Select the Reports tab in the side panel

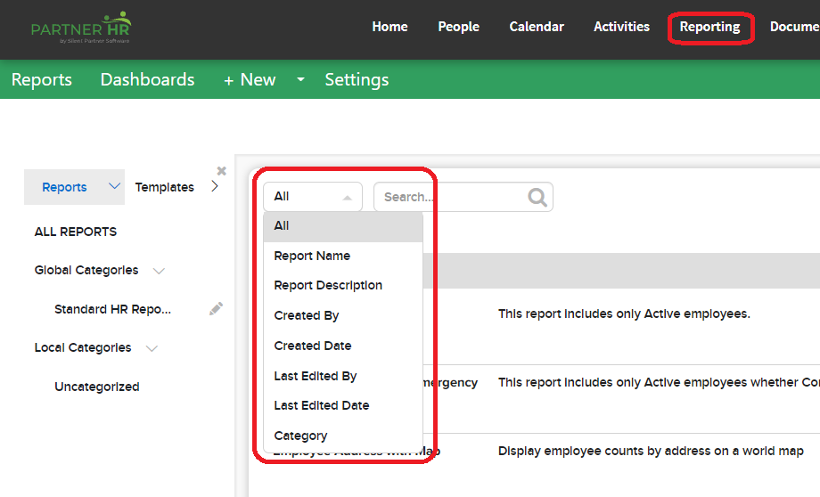(64, 187)
